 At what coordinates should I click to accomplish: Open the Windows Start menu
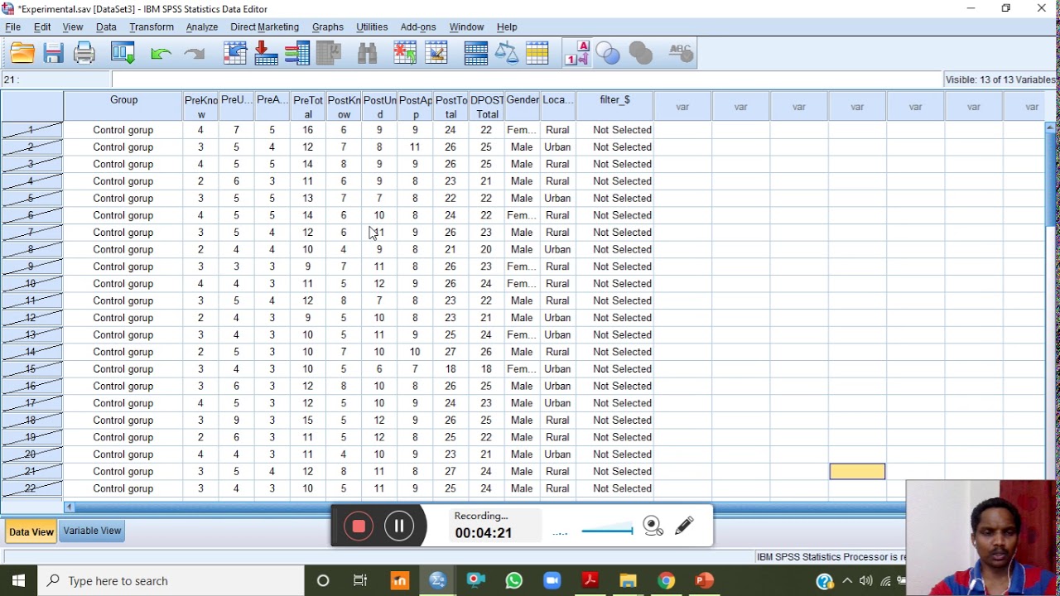tap(19, 580)
